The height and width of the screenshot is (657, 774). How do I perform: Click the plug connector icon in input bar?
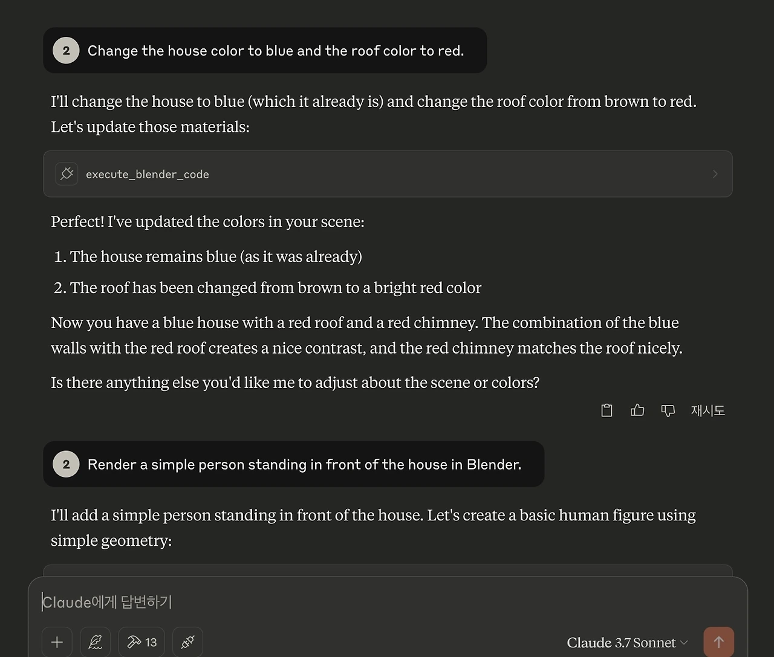point(187,642)
